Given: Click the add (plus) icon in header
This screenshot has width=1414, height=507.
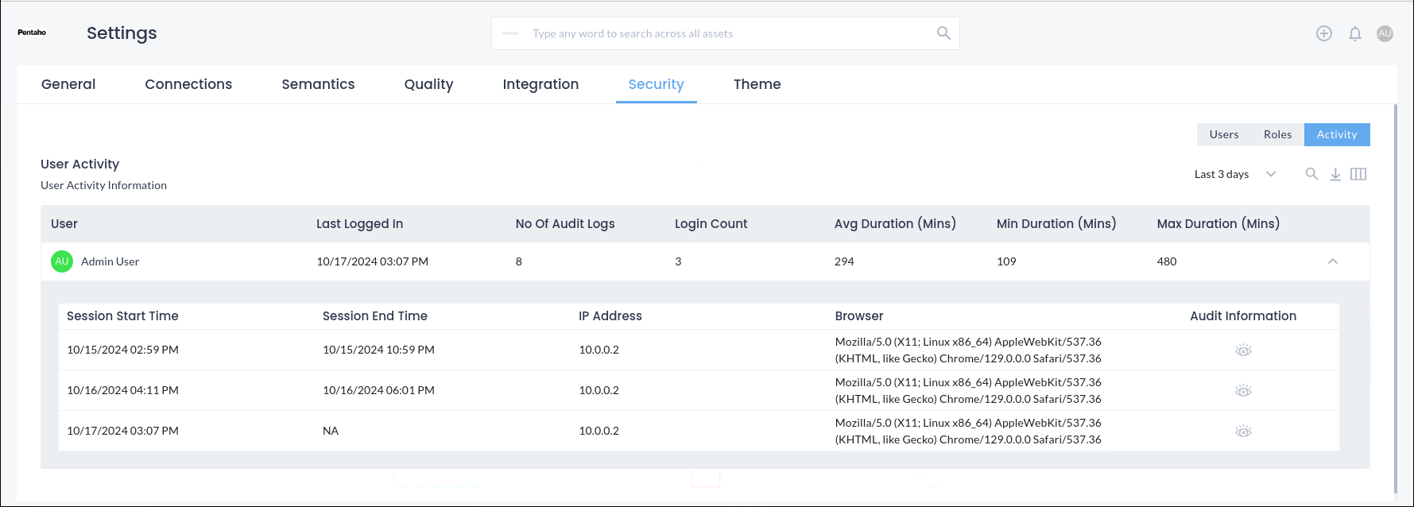Looking at the screenshot, I should pyautogui.click(x=1323, y=33).
